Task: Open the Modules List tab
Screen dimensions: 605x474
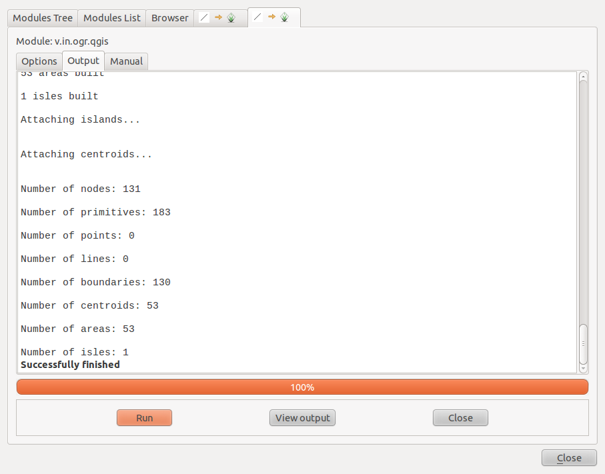Action: tap(112, 18)
